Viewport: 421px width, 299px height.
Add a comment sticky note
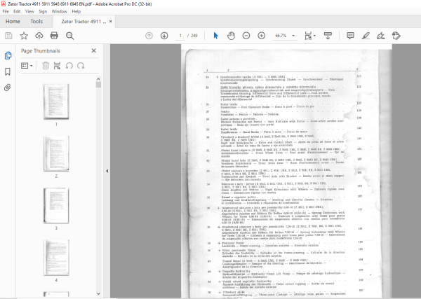click(x=350, y=36)
